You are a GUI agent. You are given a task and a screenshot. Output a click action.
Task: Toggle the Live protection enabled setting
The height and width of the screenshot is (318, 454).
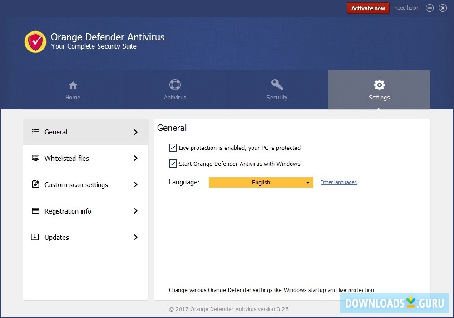pos(173,148)
